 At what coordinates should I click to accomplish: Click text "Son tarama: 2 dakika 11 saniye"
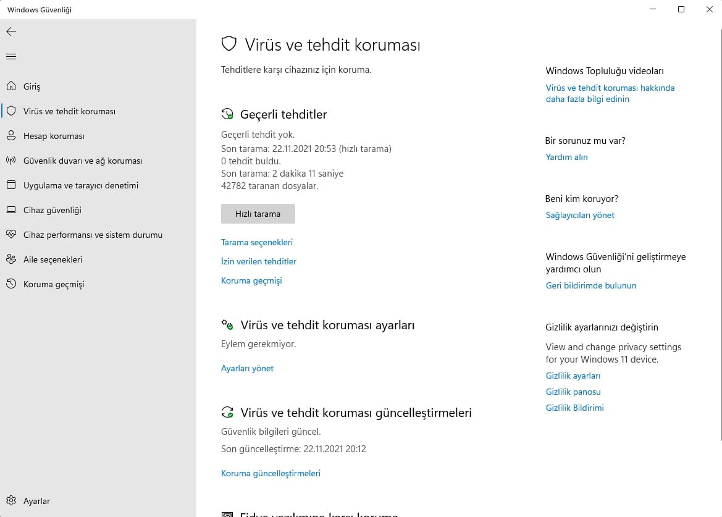pos(282,174)
